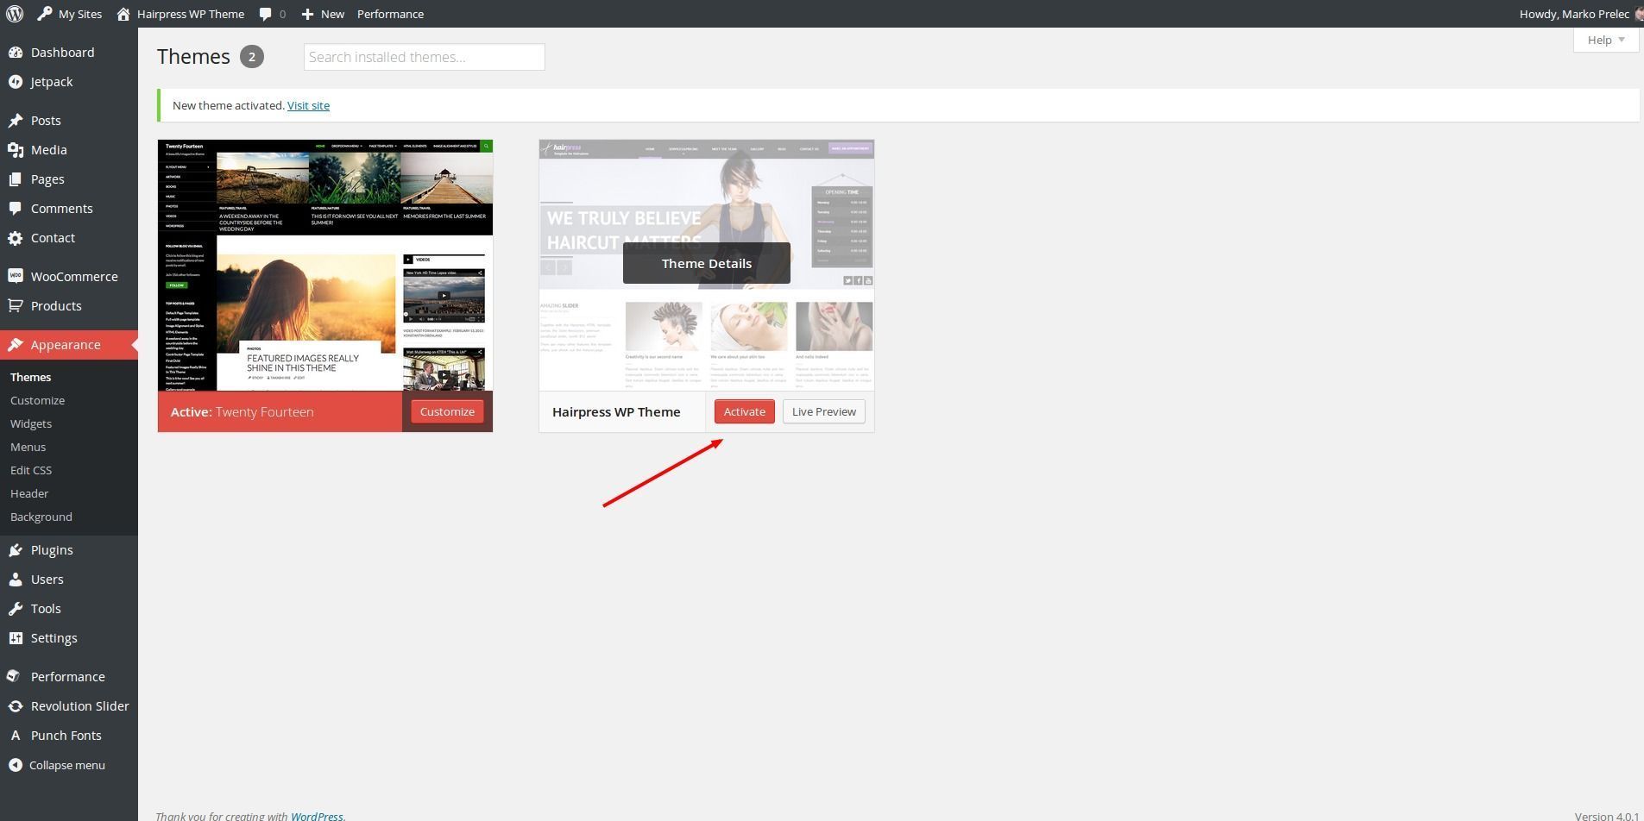Click the themes count badge 2
The height and width of the screenshot is (821, 1644).
coord(252,57)
